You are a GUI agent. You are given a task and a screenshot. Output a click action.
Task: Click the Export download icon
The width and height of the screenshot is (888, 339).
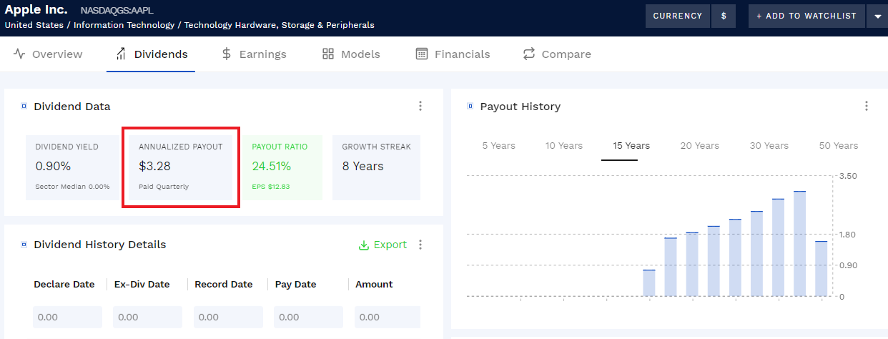364,245
